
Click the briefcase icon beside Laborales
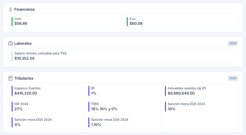click(10, 43)
